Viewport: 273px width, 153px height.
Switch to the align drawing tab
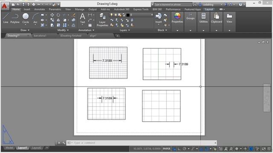pos(93,36)
